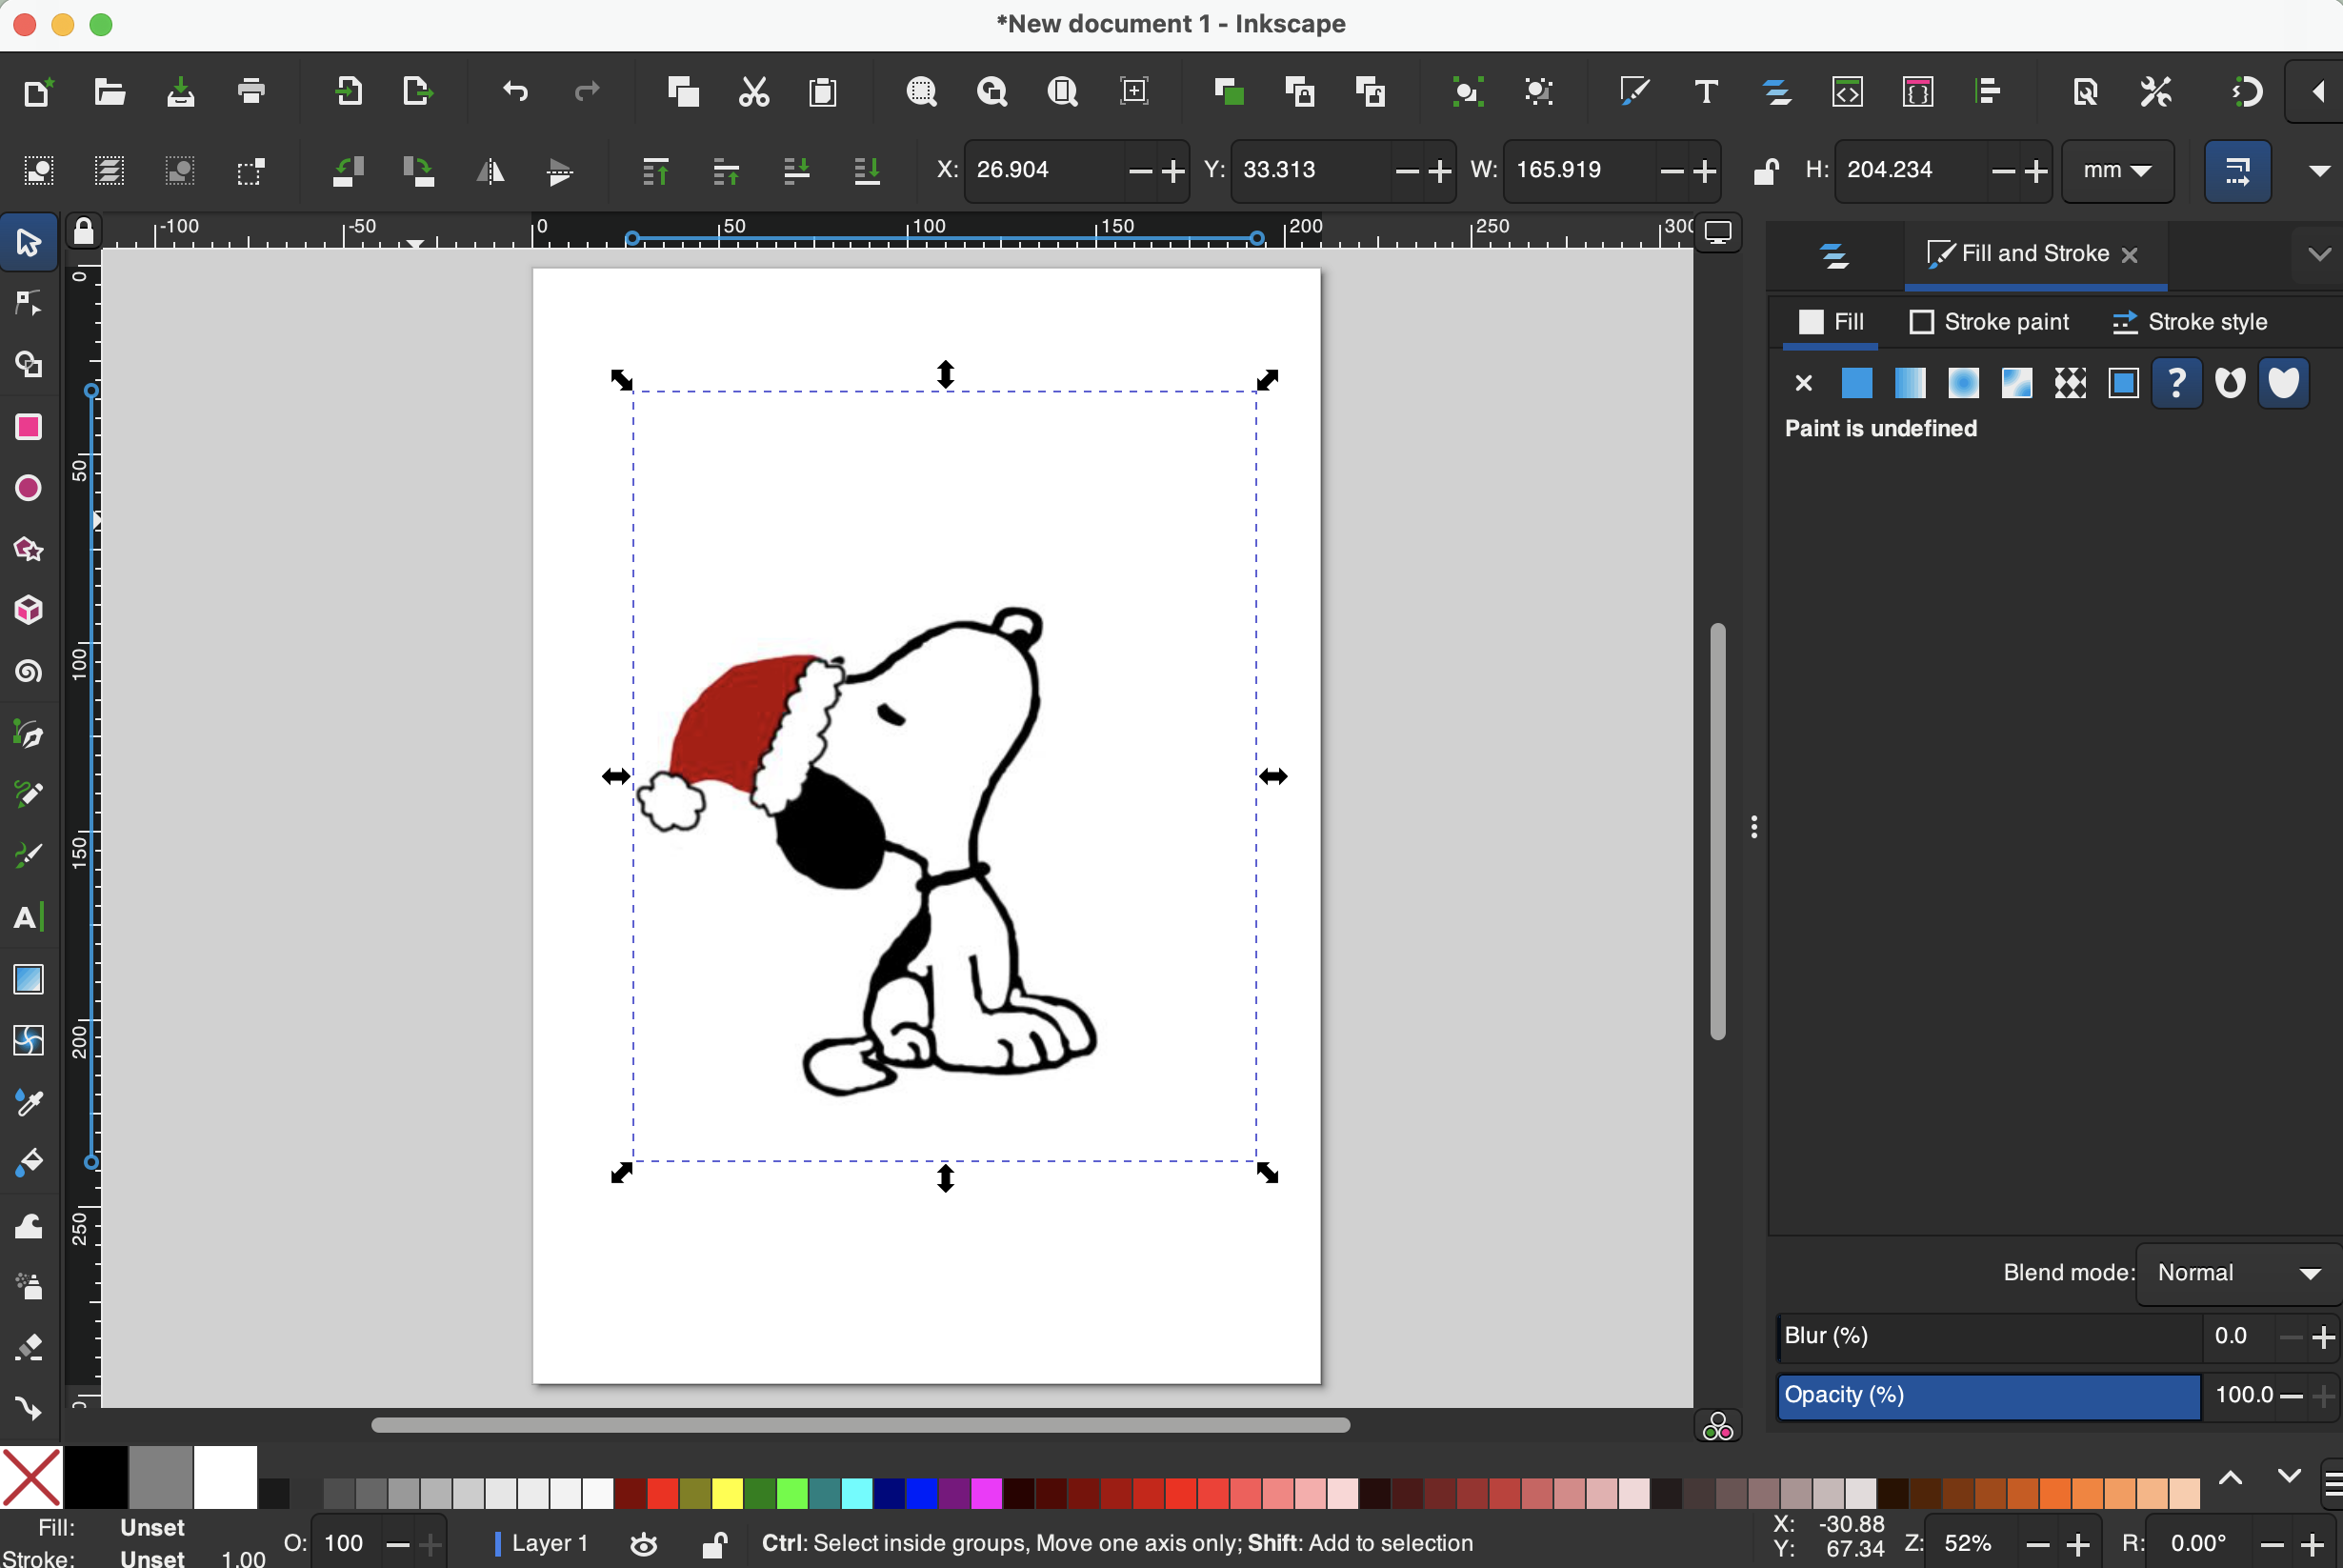Open the Layer 1 selector
Screen dimensions: 2343x1568
pyautogui.click(x=542, y=1544)
